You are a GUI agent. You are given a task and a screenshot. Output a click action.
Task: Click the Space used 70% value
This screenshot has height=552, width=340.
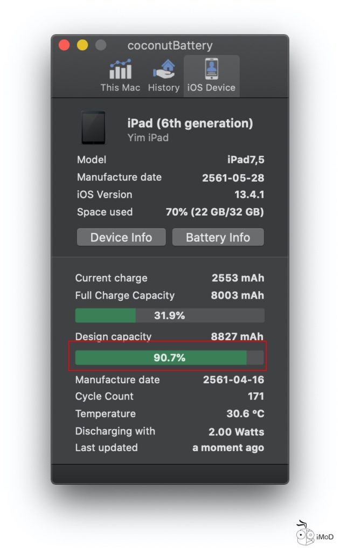(214, 212)
